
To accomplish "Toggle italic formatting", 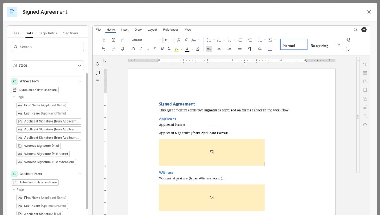I will (x=141, y=49).
